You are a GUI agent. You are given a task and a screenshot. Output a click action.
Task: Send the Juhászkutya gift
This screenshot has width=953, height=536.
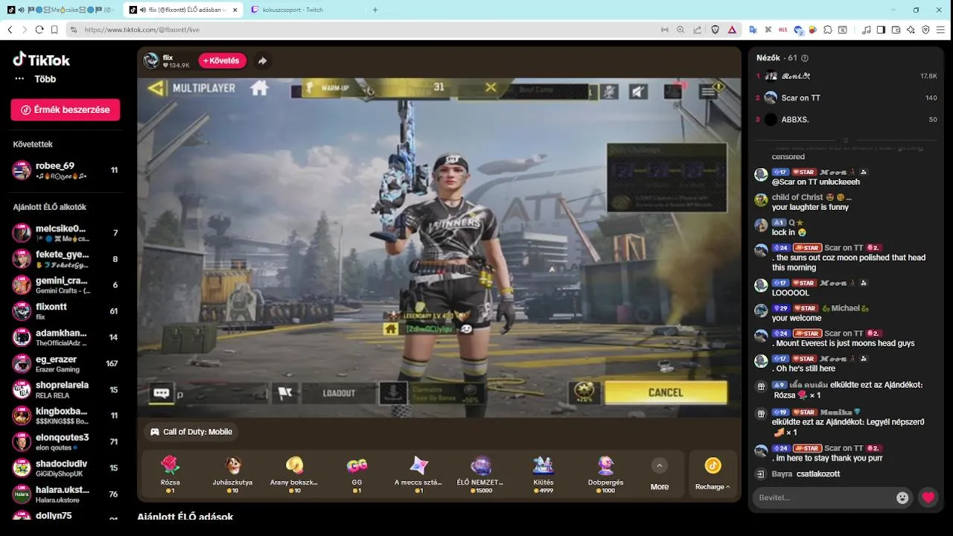[232, 474]
